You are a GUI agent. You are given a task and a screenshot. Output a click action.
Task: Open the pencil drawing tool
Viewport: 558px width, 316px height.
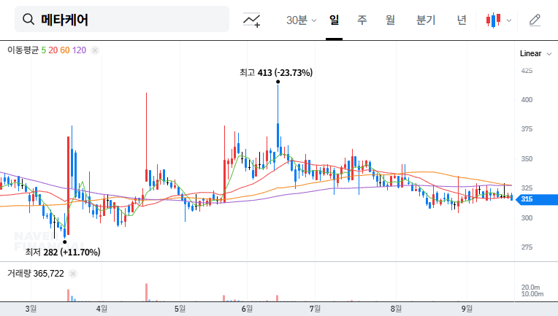535,20
